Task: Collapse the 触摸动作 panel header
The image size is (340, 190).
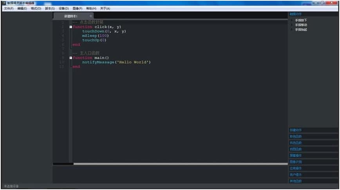Action: pos(313,14)
